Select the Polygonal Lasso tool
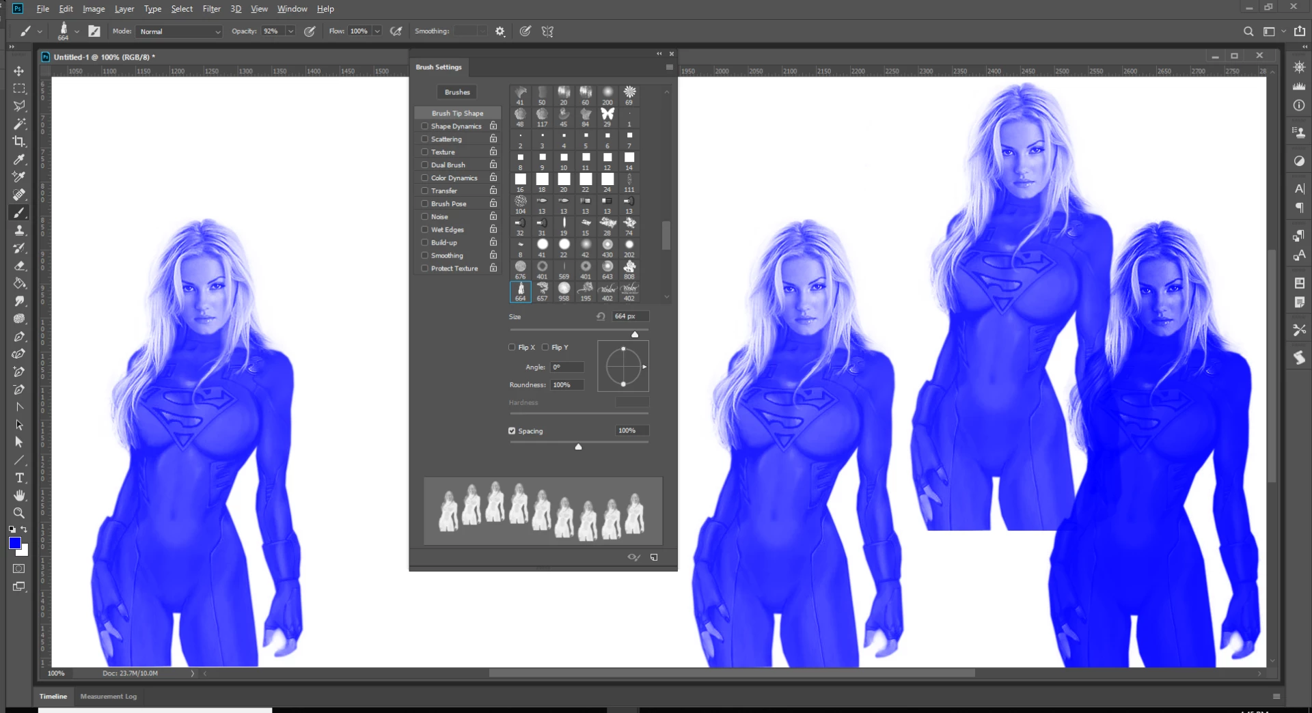The image size is (1312, 713). (x=19, y=106)
